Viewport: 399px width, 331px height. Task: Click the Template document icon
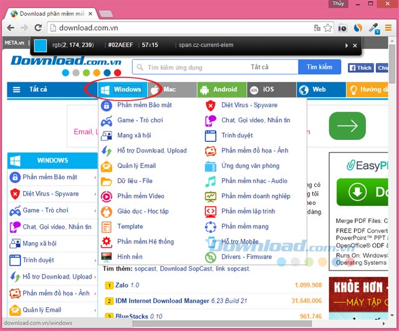(107, 227)
